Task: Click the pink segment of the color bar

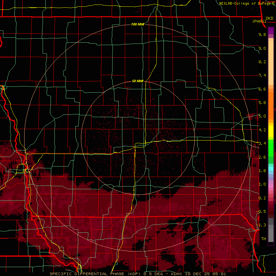Action: (x=271, y=186)
